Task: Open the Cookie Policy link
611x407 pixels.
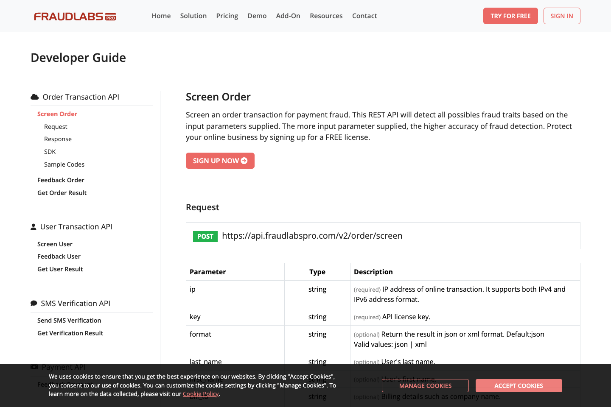Action: 201,394
